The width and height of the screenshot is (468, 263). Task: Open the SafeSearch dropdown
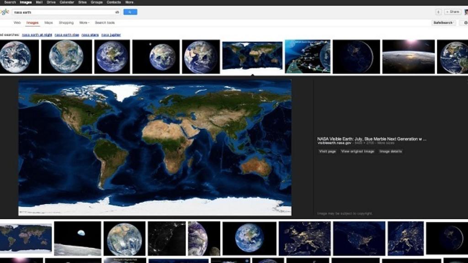(x=443, y=22)
